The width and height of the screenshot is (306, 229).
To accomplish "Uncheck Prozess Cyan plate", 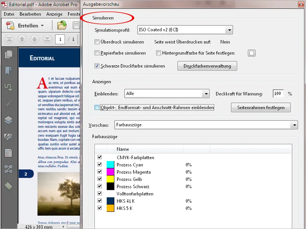I will coord(100,164).
